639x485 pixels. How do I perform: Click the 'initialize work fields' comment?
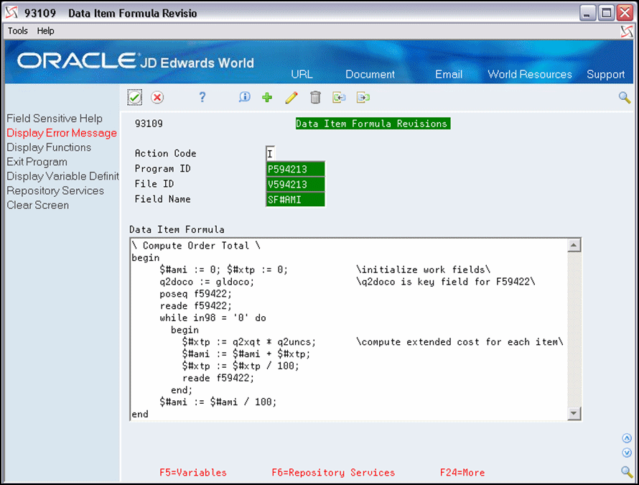tap(424, 269)
